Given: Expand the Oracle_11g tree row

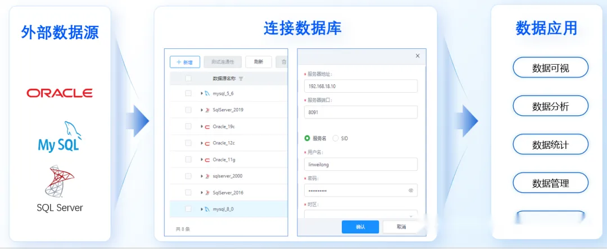Looking at the screenshot, I should coord(202,160).
